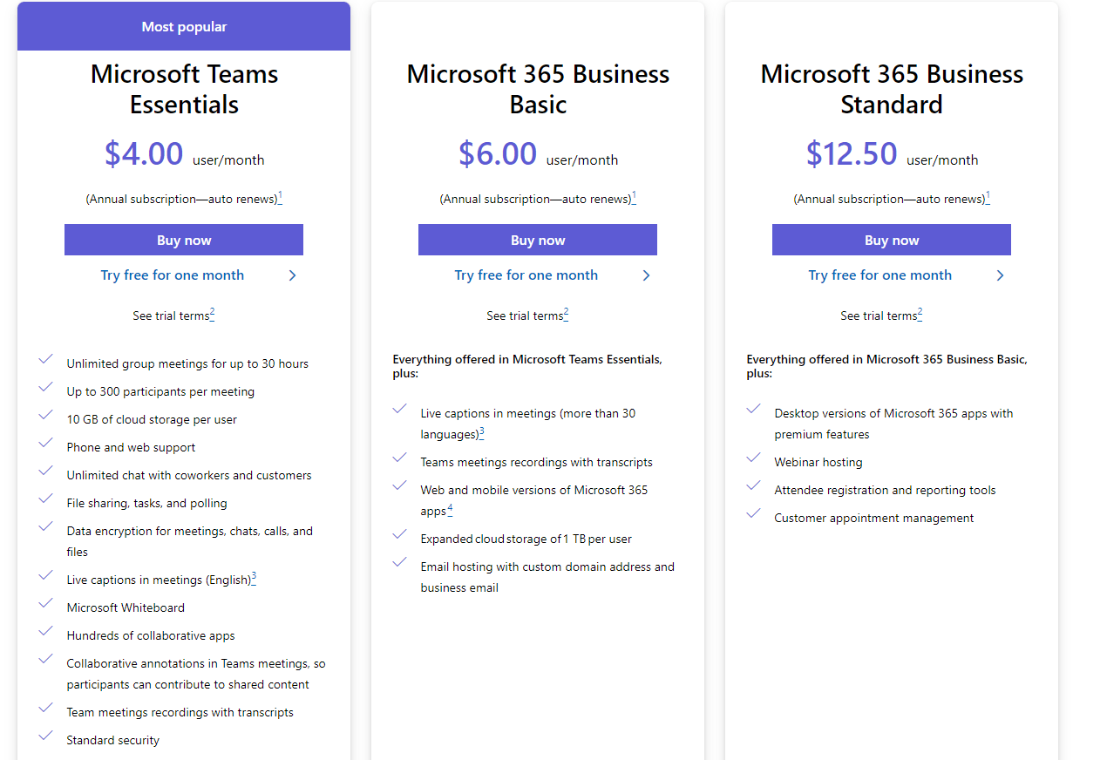Screen dimensions: 1107x760
Task: Expand the chevron next to Teams Essentials trial link
Action: 292,275
